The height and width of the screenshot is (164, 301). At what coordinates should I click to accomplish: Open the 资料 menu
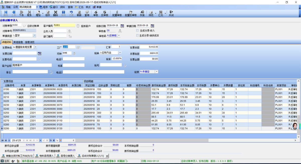tap(62, 7)
